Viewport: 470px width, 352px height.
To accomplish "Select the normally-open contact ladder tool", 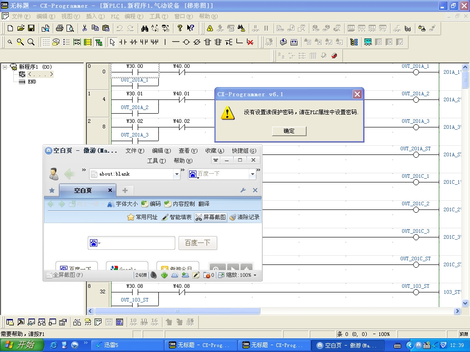I will 123,42.
